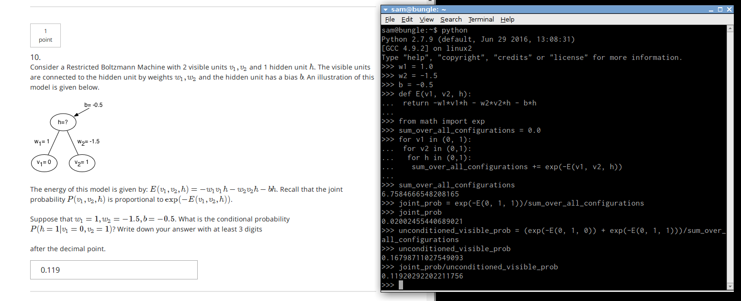The image size is (741, 301).
Task: Click the 'w1= 1' edge label in diagram
Action: tap(42, 141)
